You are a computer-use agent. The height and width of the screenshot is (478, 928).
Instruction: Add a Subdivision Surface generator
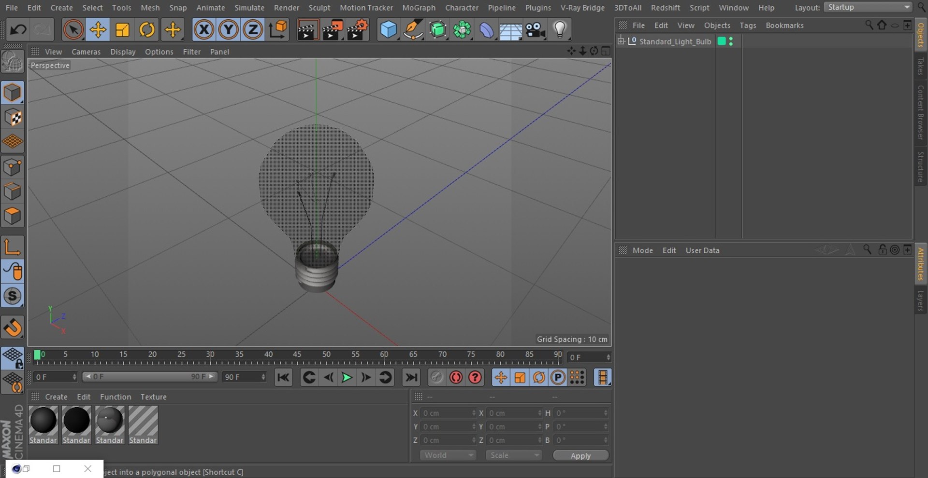[x=438, y=30]
